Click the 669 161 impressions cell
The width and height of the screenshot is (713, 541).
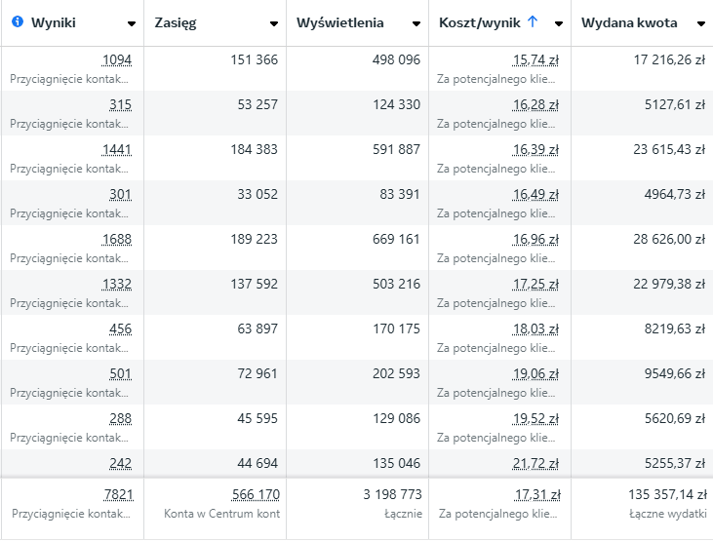pyautogui.click(x=396, y=240)
